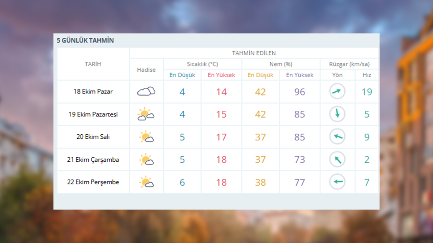This screenshot has width=433, height=243.
Task: Click the "Yön" wind subheader
Action: click(x=337, y=75)
